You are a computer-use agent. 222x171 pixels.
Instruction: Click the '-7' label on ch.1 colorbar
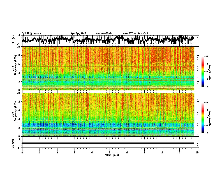(x=207, y=87)
